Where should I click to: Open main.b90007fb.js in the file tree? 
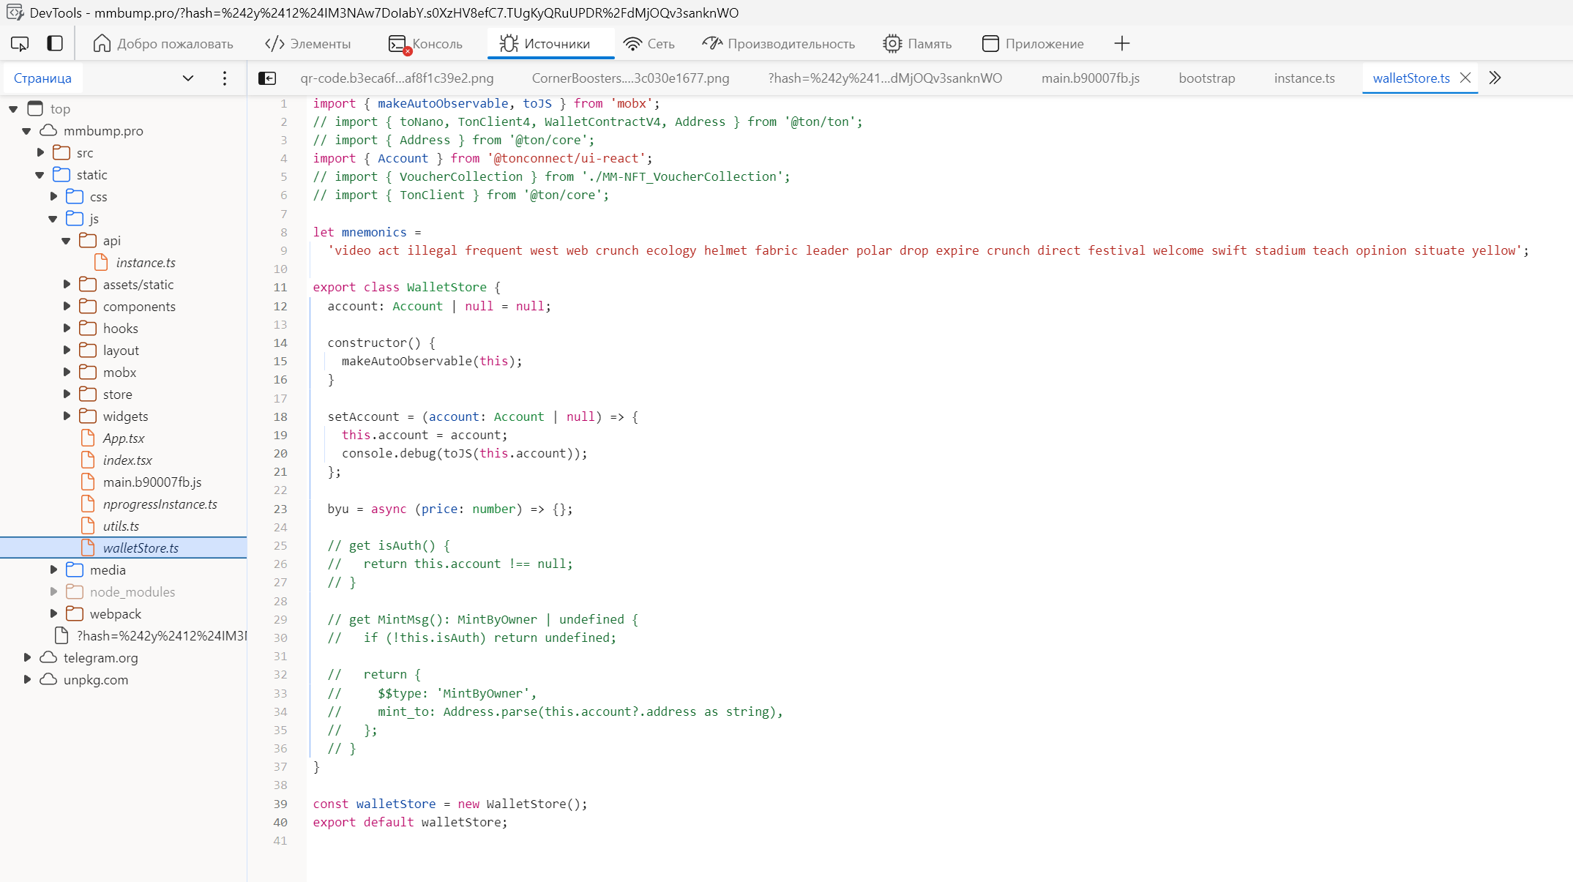[x=152, y=482]
